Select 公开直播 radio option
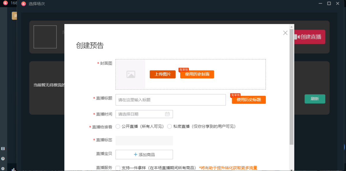The height and width of the screenshot is (171, 346). point(118,127)
